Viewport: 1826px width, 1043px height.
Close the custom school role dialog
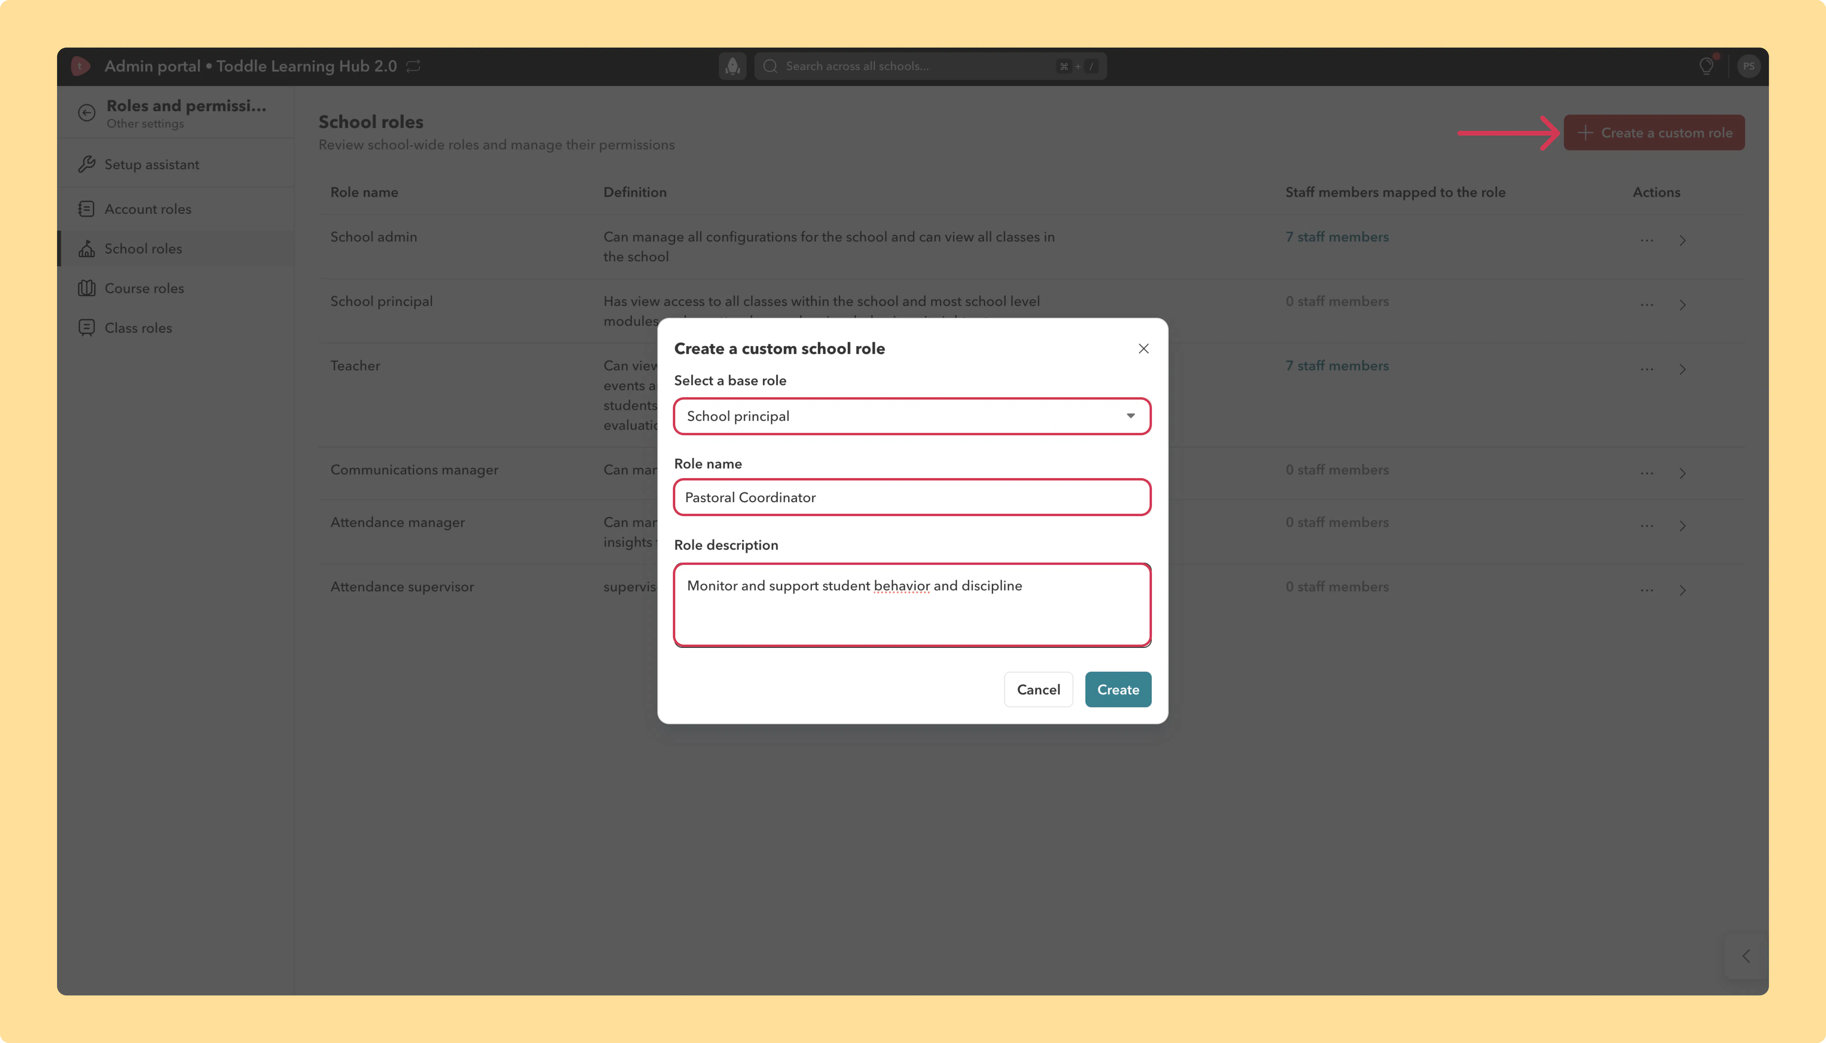pos(1144,348)
